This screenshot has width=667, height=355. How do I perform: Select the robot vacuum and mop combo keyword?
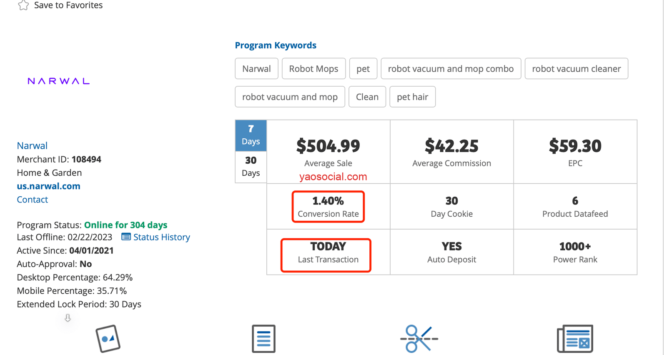451,69
